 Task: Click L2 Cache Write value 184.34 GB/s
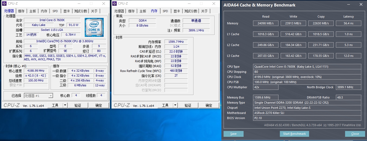(293, 45)
